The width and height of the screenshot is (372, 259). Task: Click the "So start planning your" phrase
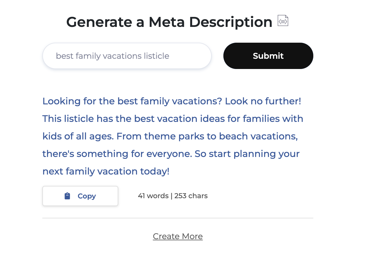(247, 154)
